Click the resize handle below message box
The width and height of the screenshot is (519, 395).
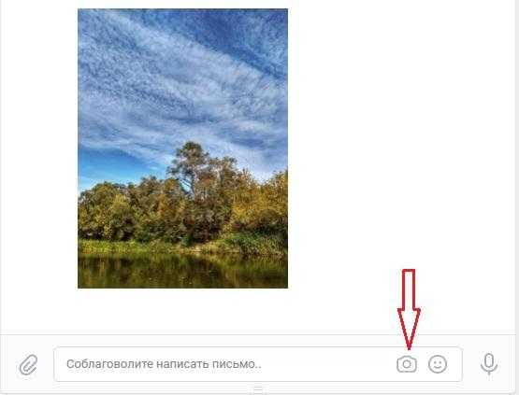[258, 388]
